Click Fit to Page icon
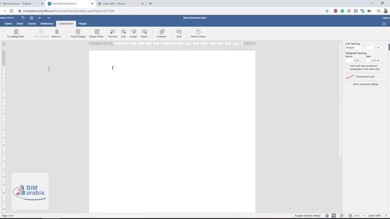390x219 pixels. pyautogui.click(x=350, y=216)
